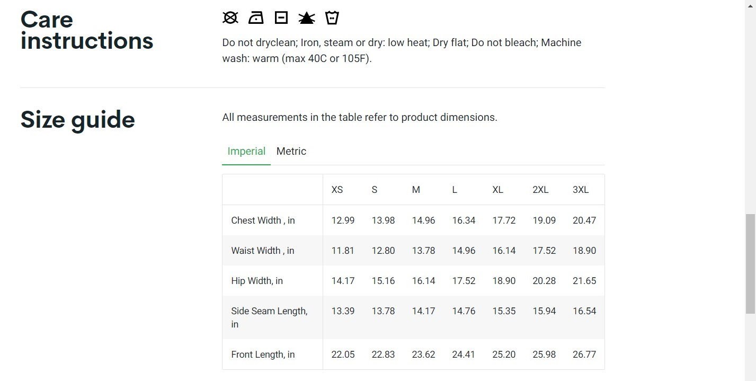The height and width of the screenshot is (381, 756).
Task: Click the Side Seam Length row label
Action: (269, 317)
